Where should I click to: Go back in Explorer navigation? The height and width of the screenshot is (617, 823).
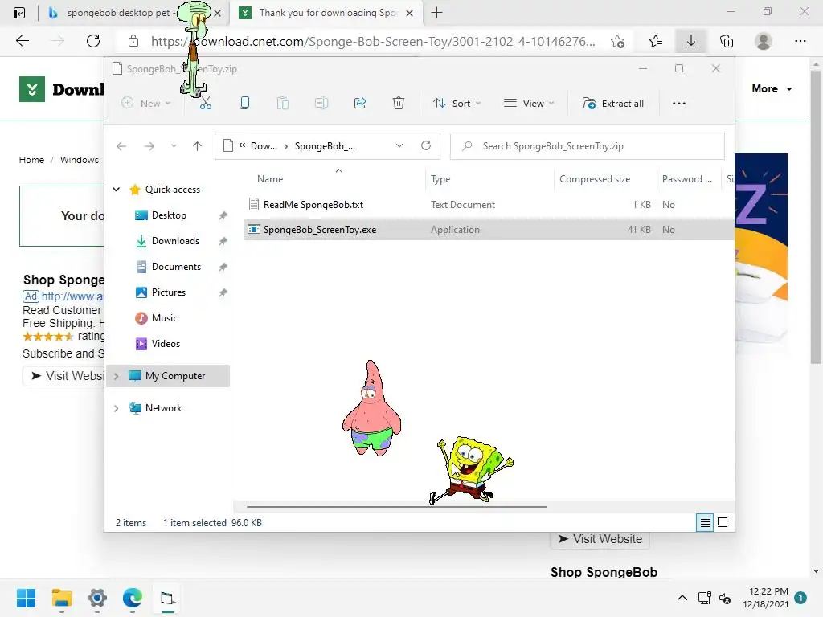[121, 146]
